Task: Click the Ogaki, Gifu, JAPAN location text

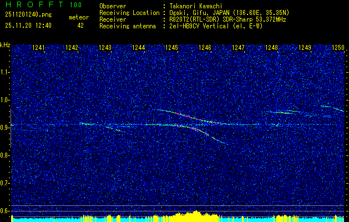Action: [x=229, y=13]
